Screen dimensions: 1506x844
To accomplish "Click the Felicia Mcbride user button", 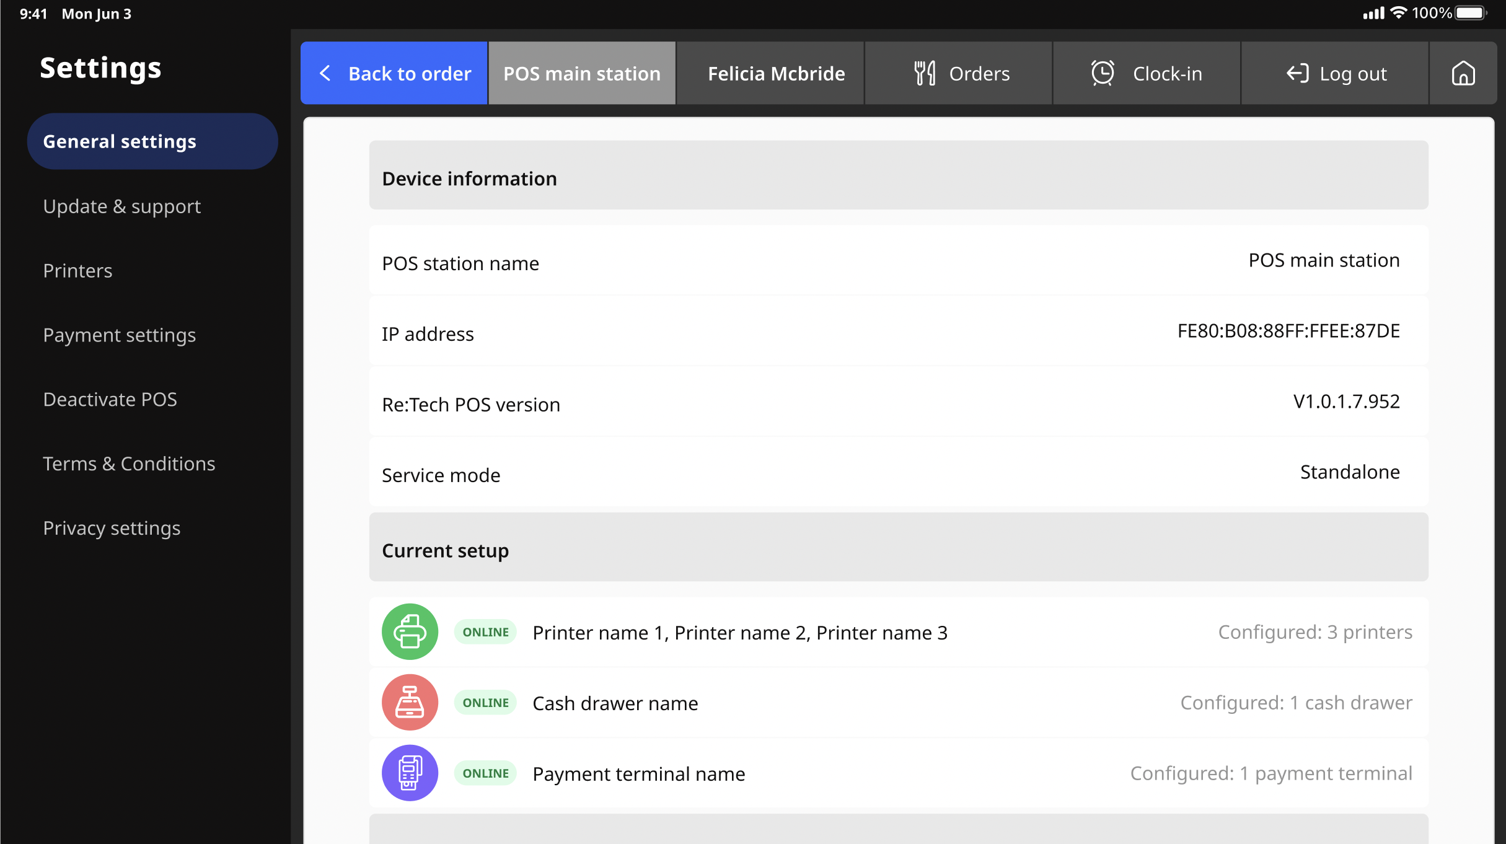I will [x=776, y=73].
